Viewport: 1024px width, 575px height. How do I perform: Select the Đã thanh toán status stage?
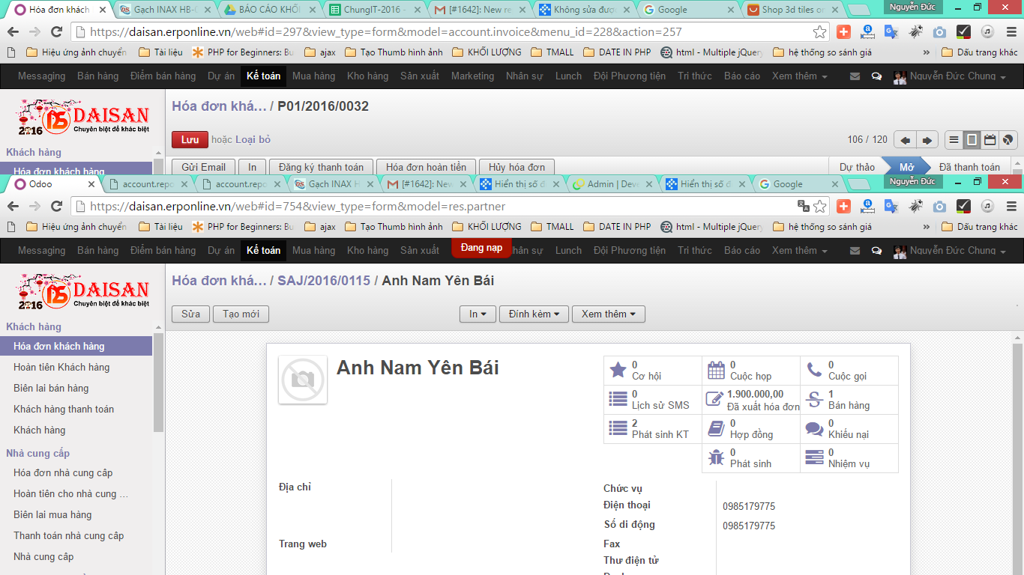969,167
